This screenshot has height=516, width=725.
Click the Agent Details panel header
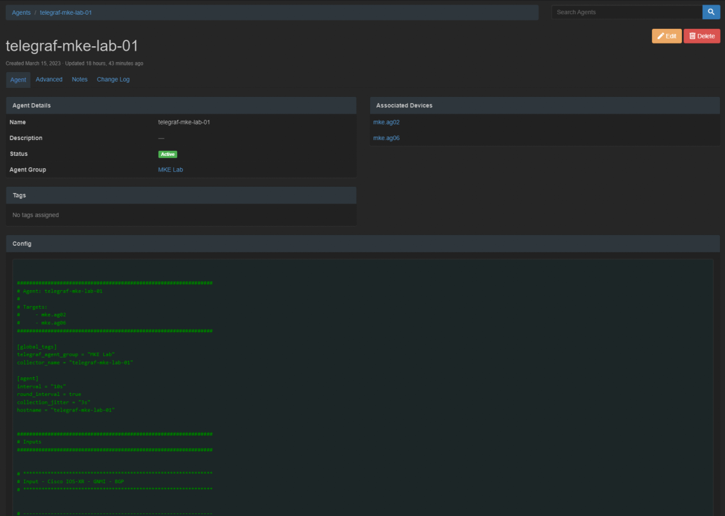tap(181, 105)
